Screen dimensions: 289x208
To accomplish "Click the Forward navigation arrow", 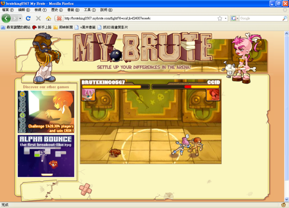I will point(14,18).
